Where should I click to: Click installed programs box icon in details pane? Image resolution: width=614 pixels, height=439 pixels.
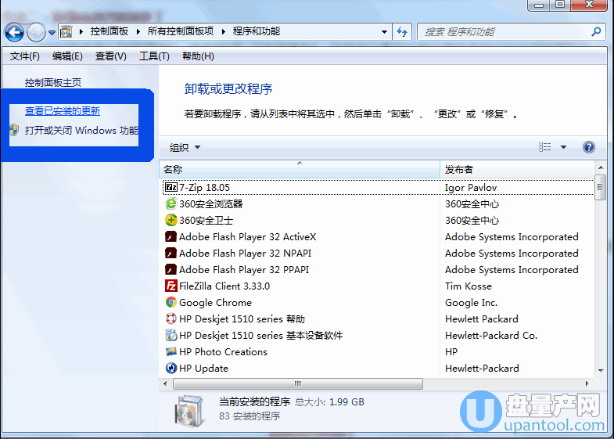pos(189,411)
